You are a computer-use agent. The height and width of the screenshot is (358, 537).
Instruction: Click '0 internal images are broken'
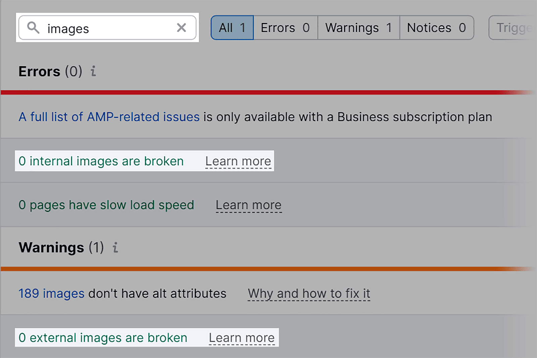[x=101, y=161]
